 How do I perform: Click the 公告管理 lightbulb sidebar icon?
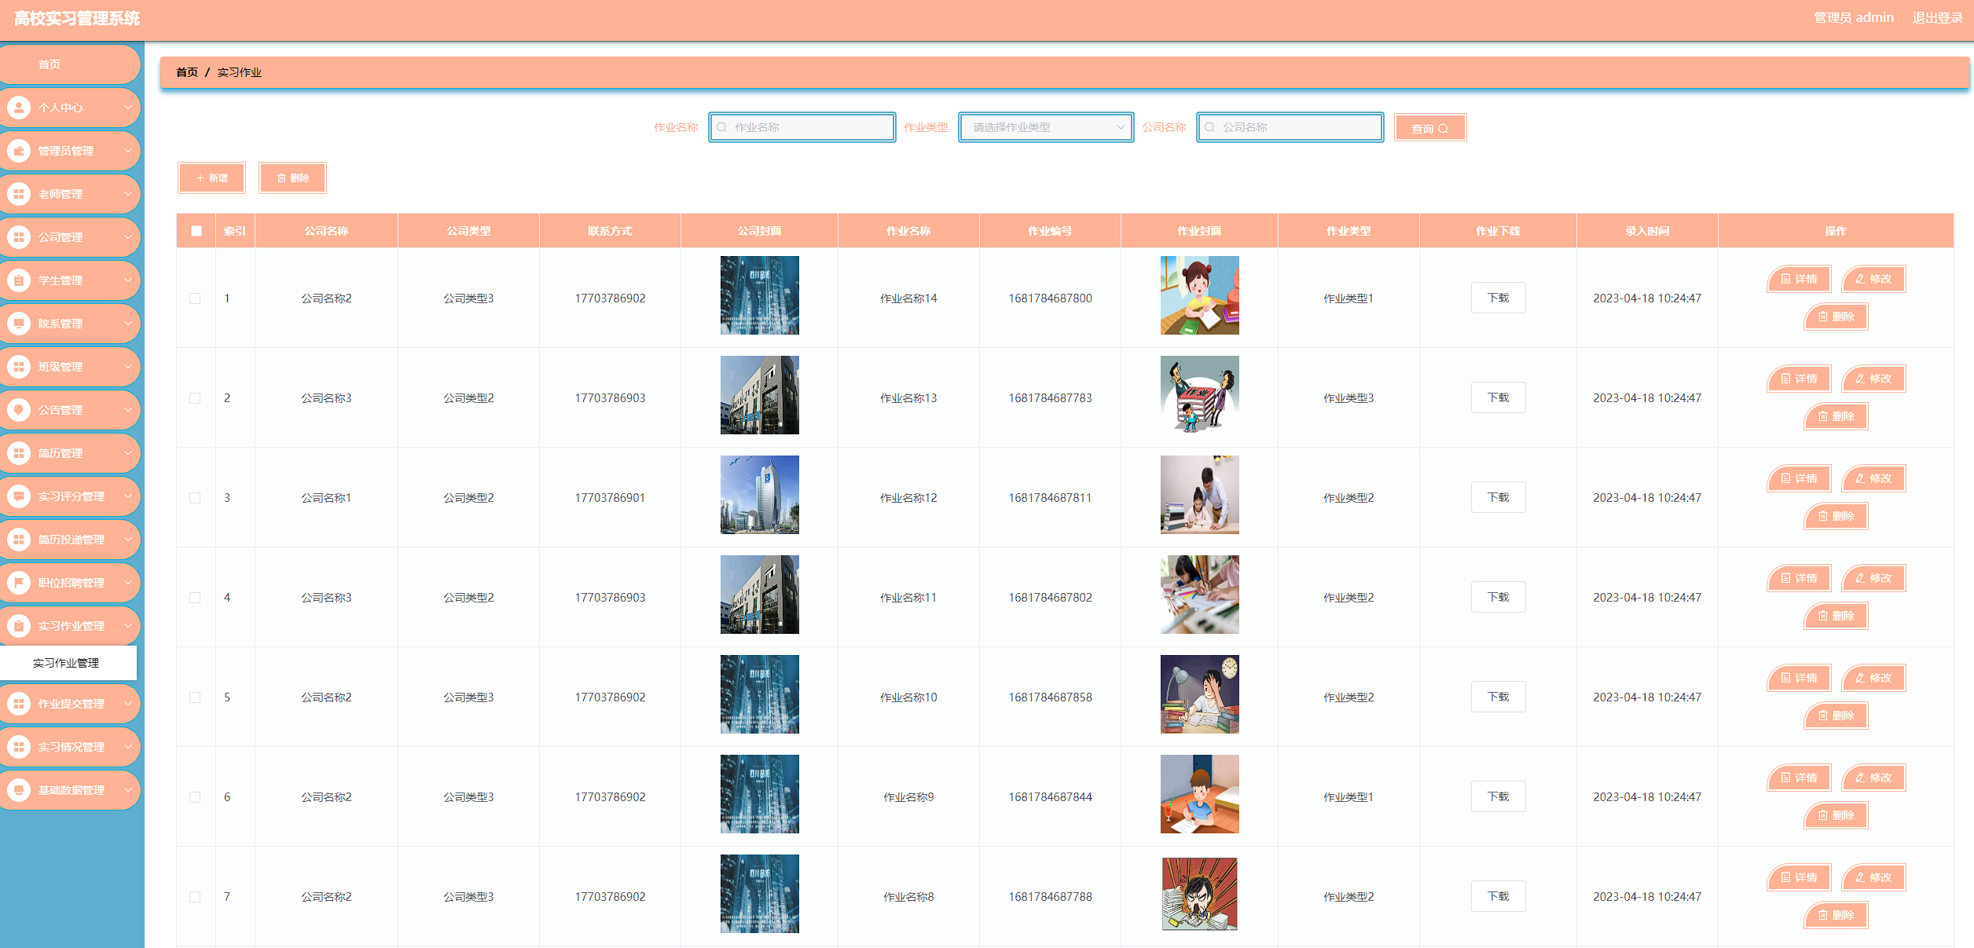(x=19, y=410)
